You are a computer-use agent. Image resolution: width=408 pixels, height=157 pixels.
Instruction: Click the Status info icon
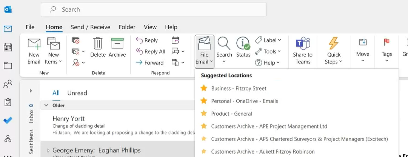[243, 47]
